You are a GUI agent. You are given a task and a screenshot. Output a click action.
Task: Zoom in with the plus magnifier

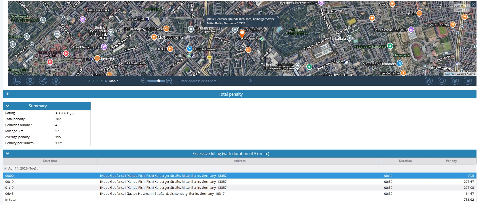[169, 81]
